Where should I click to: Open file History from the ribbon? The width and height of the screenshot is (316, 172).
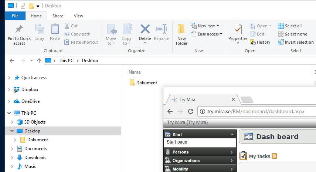pos(260,42)
